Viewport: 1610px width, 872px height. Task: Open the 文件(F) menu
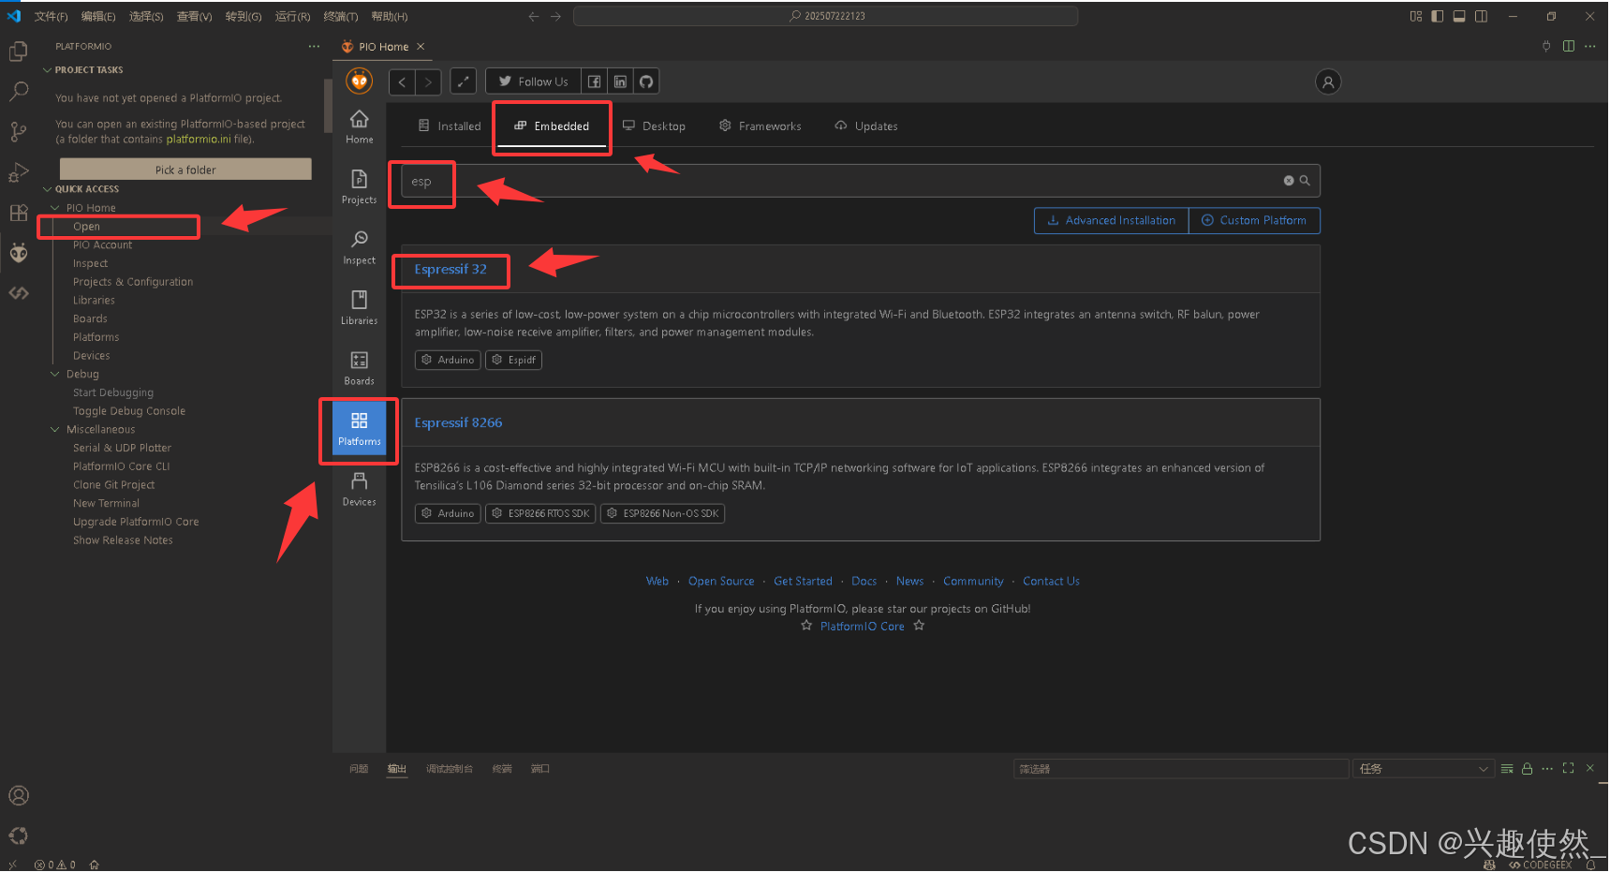tap(51, 16)
